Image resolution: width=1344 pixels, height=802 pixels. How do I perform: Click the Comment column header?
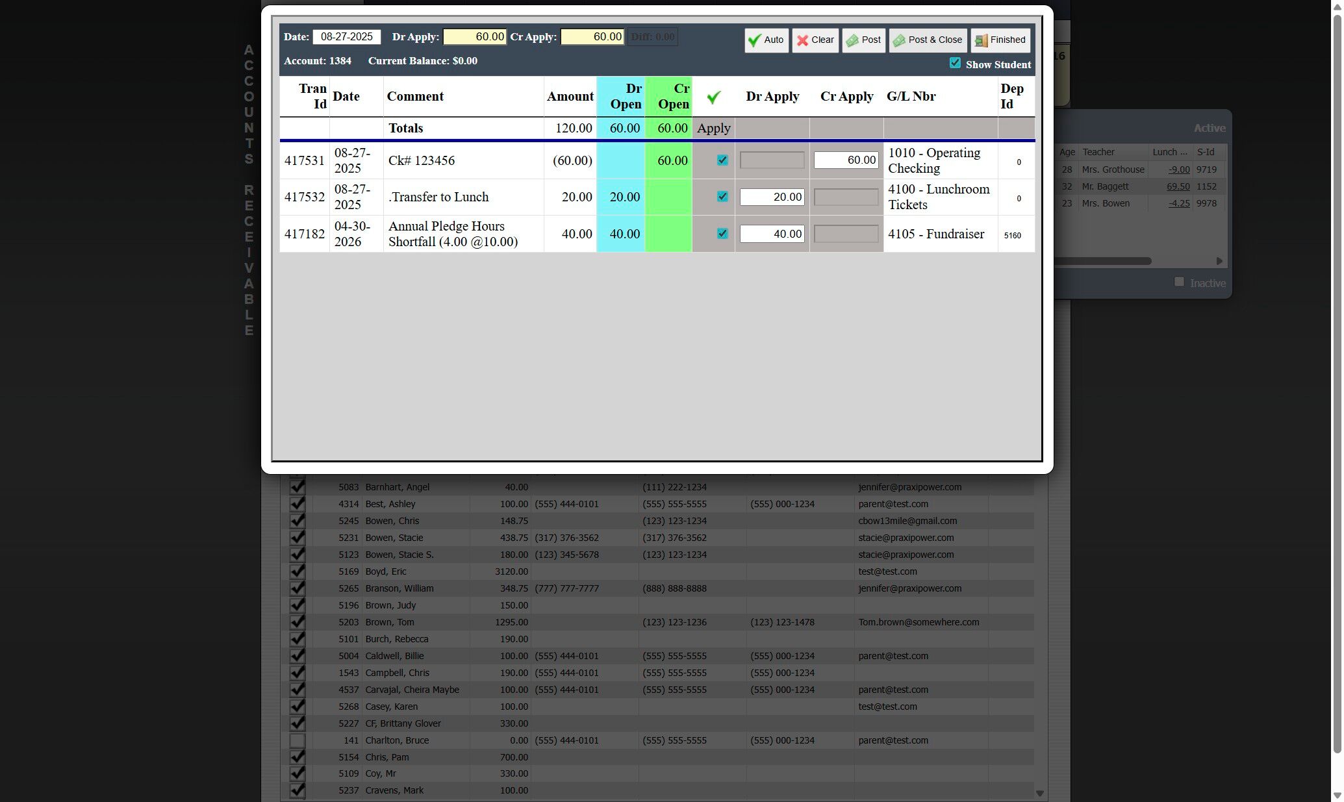coord(415,97)
